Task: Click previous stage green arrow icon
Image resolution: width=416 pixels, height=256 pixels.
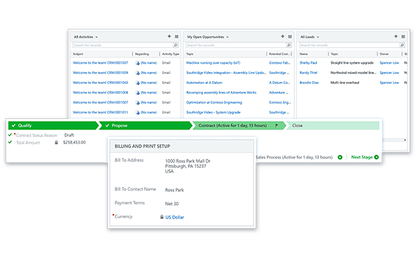Action: coord(340,157)
